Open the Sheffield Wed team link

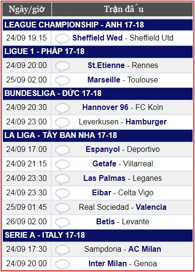[97, 38]
